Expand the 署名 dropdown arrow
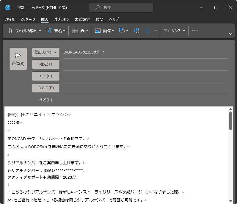Screen dimensions: 237x204 click(64, 31)
